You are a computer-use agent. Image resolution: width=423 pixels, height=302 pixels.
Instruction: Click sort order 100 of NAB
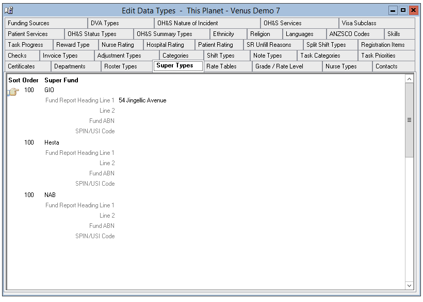coord(29,195)
